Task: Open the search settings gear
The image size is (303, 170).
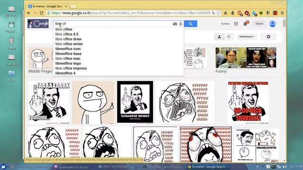Action: pyautogui.click(x=268, y=37)
